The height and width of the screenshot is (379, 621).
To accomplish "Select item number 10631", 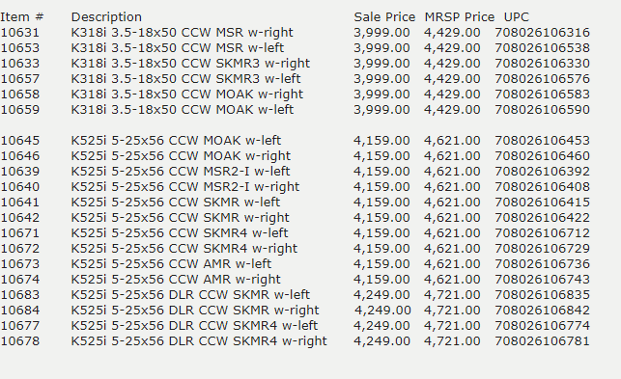I will pyautogui.click(x=20, y=33).
